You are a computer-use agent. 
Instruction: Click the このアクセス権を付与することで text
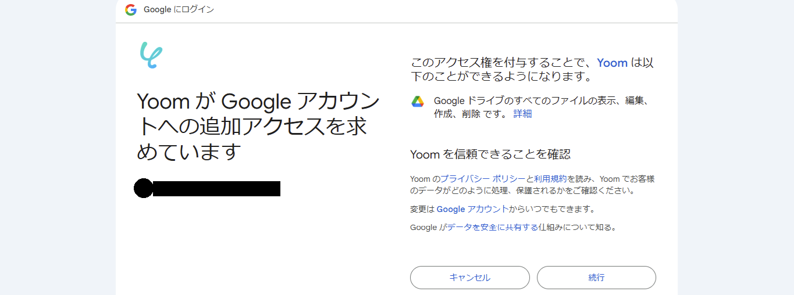pos(501,63)
